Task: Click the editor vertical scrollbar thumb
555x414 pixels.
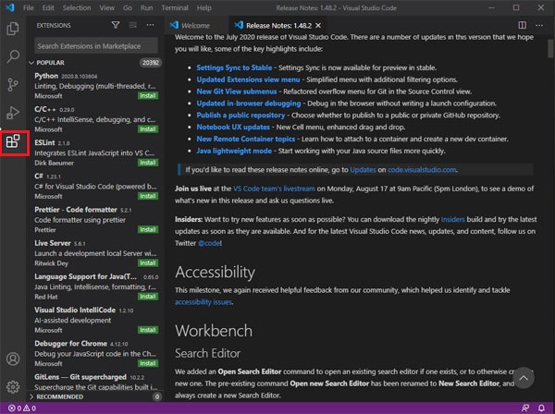Action: (x=550, y=48)
